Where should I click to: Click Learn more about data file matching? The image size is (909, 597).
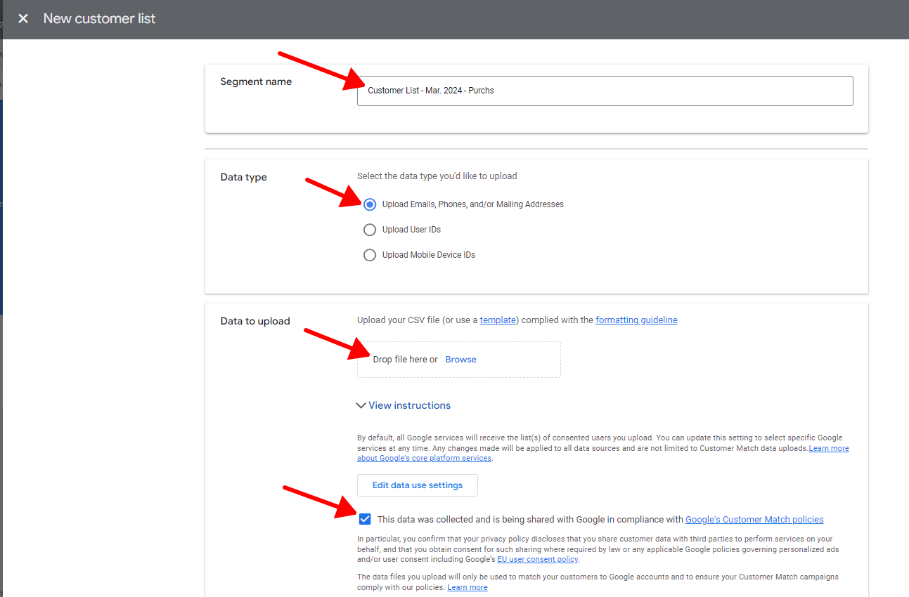pyautogui.click(x=467, y=587)
